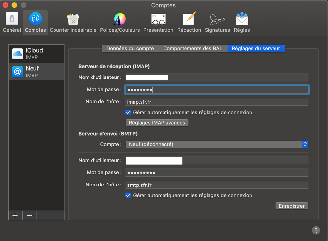Screen dimensions: 328x241
Task: Remove the account with minus button
Action: coord(30,215)
